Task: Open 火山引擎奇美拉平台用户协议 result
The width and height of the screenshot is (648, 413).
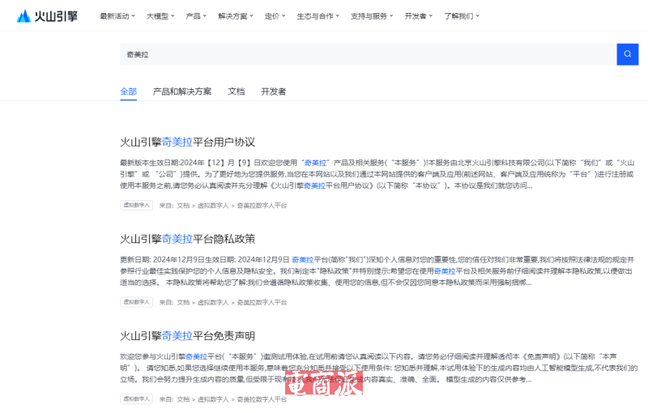Action: click(188, 142)
